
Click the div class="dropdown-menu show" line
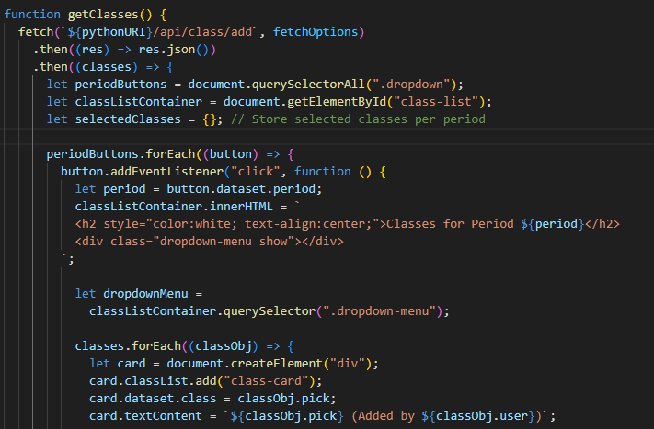point(209,242)
